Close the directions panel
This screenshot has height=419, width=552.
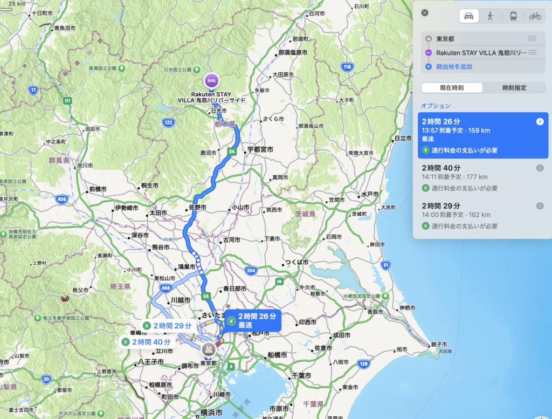[425, 13]
